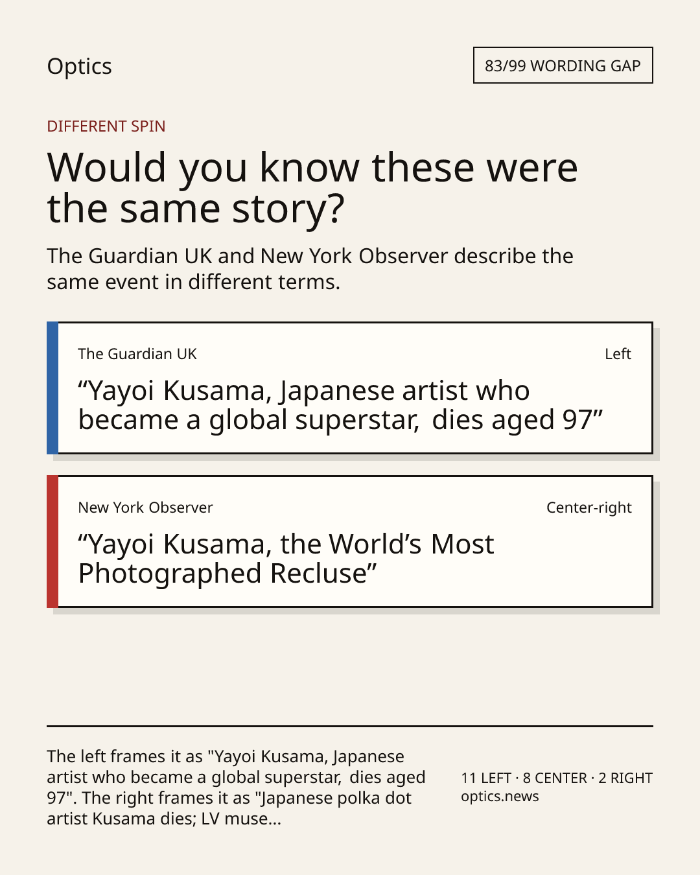Click the Optics logo text
The image size is (700, 875).
[79, 66]
